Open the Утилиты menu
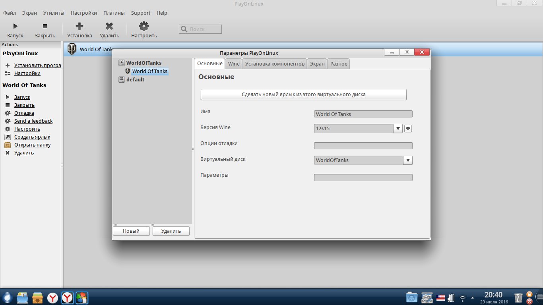 54,13
